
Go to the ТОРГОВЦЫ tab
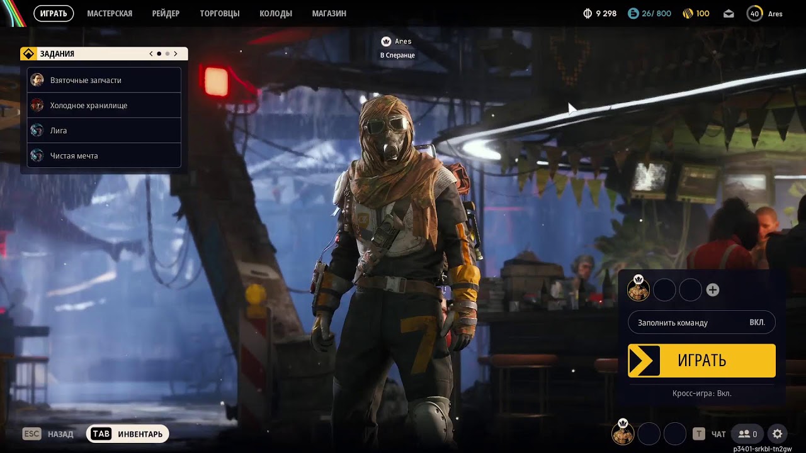point(220,13)
